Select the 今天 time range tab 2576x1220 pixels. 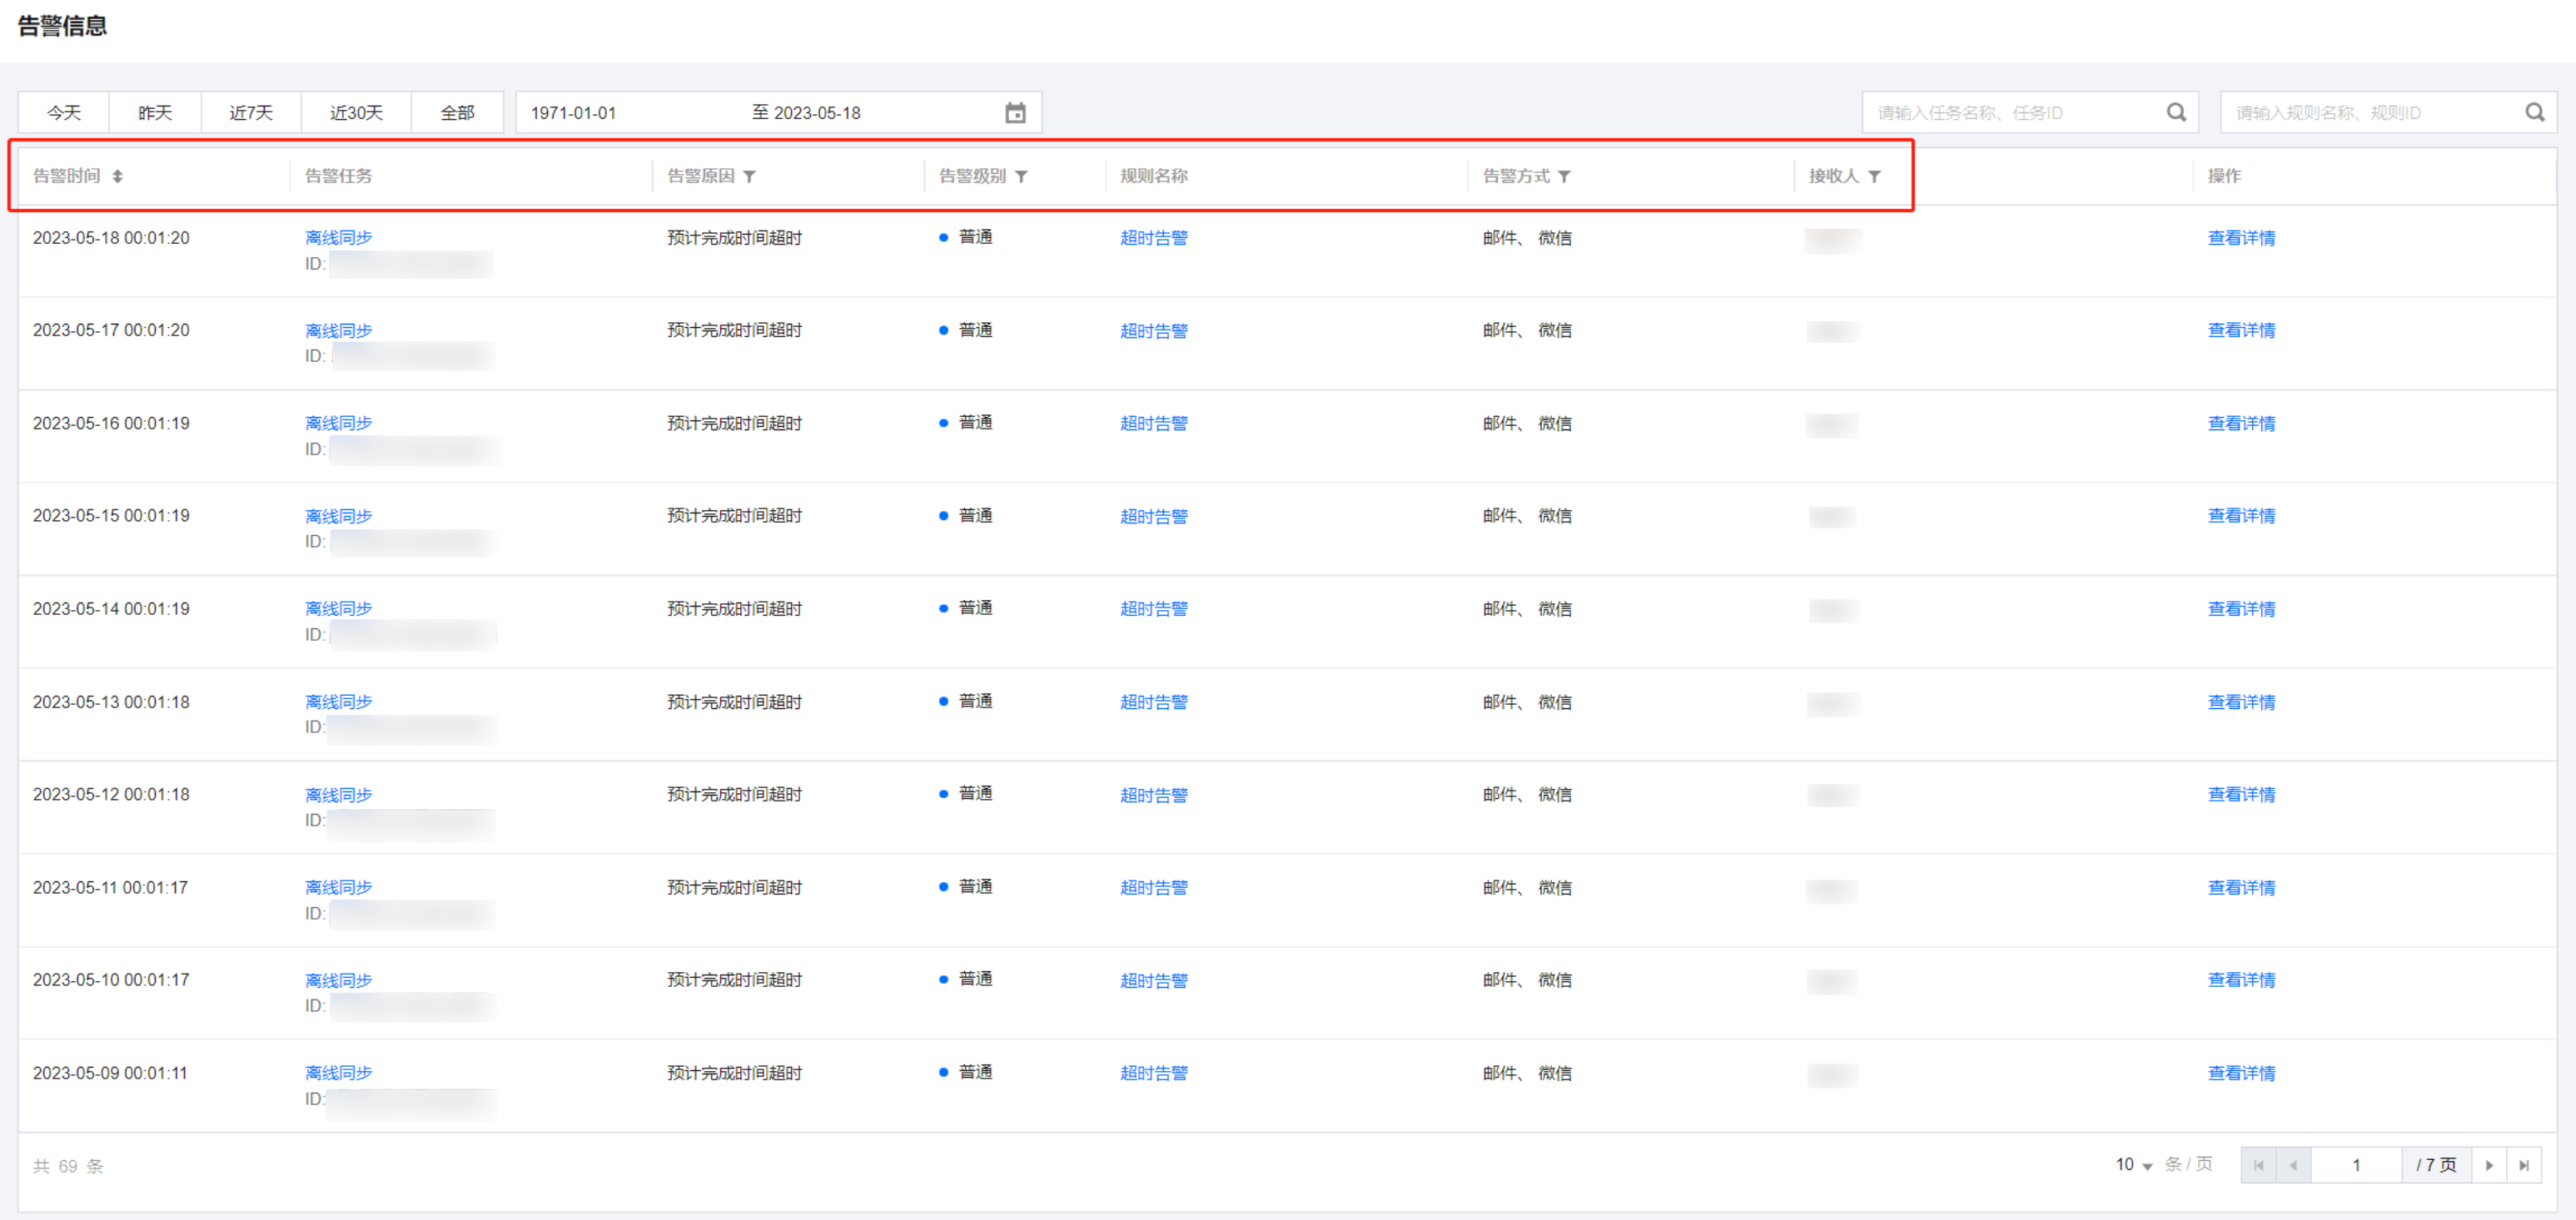tap(64, 113)
